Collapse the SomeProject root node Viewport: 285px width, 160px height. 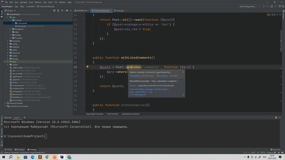tap(5, 14)
